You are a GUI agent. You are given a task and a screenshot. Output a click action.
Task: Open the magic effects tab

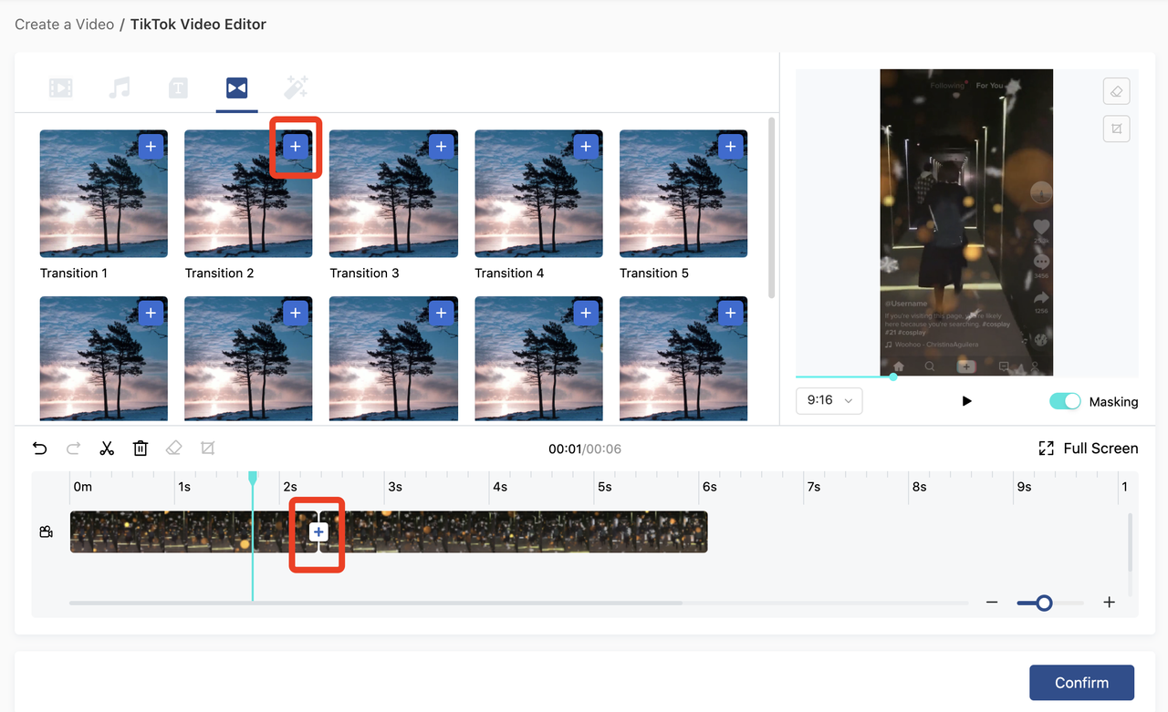point(296,88)
